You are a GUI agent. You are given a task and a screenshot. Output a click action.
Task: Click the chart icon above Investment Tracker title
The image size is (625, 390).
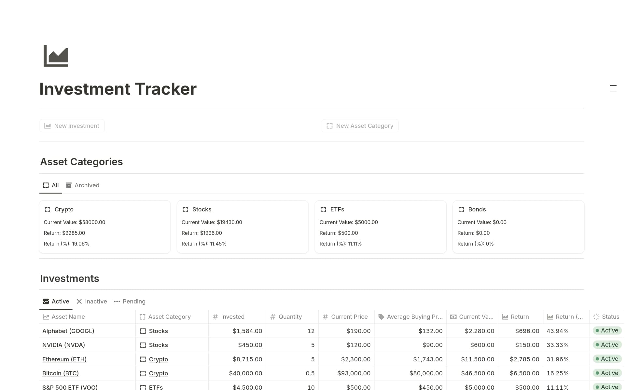click(55, 56)
